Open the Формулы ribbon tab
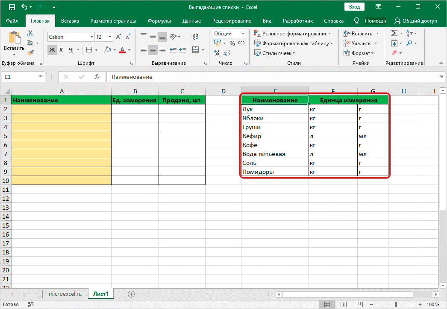447x309 pixels. pyautogui.click(x=159, y=21)
